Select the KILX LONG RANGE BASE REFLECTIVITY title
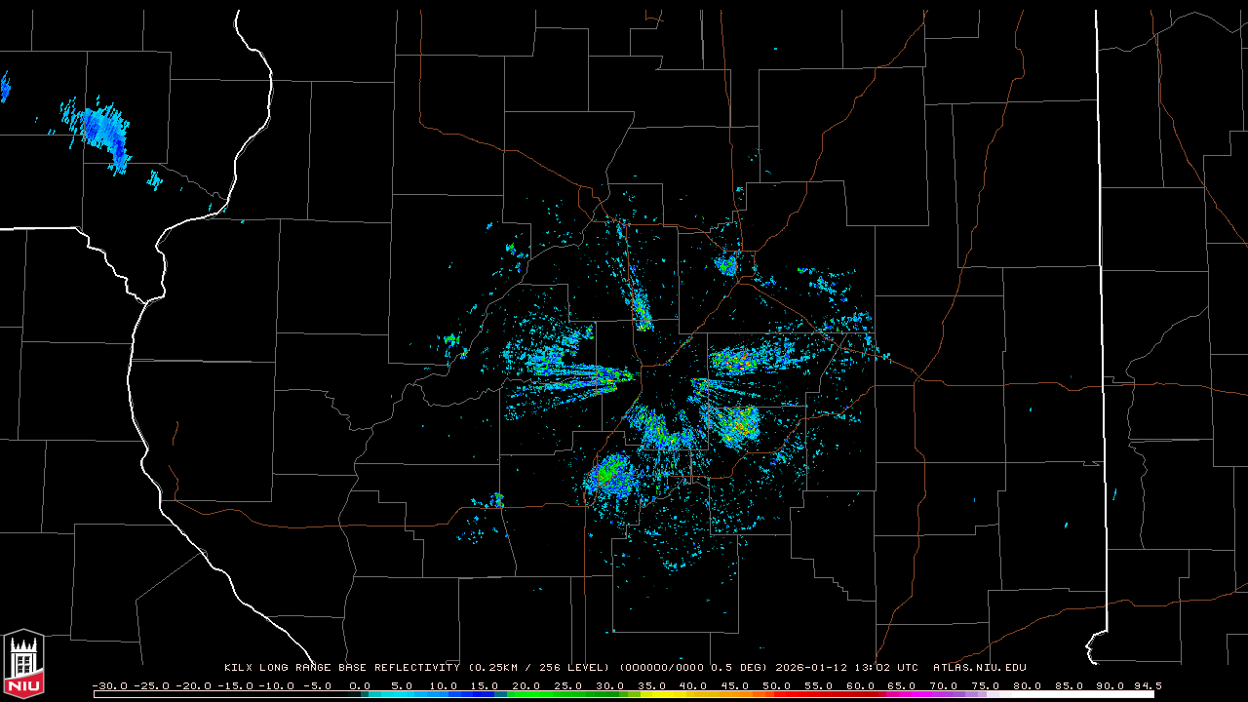This screenshot has width=1248, height=702. [341, 668]
